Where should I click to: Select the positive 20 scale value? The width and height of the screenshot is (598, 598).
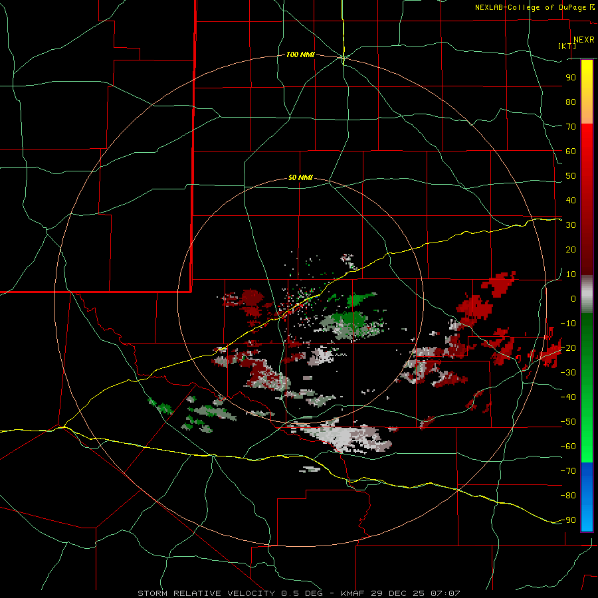coord(571,249)
